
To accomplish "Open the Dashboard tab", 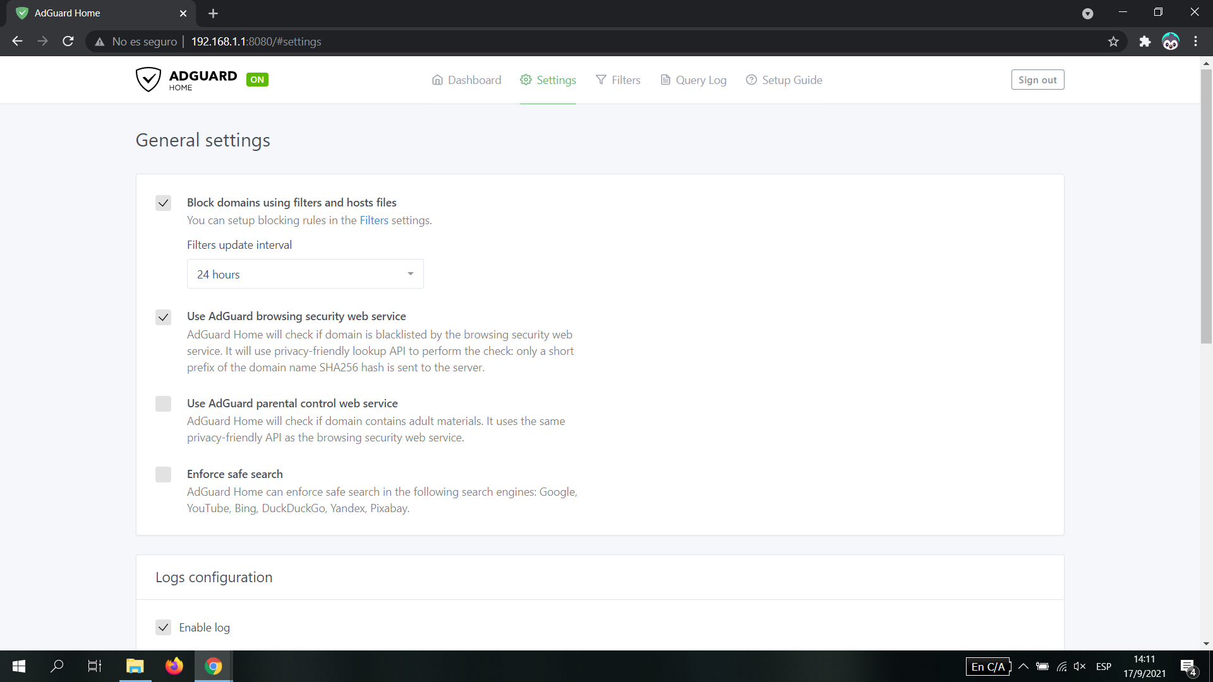I will tap(466, 80).
